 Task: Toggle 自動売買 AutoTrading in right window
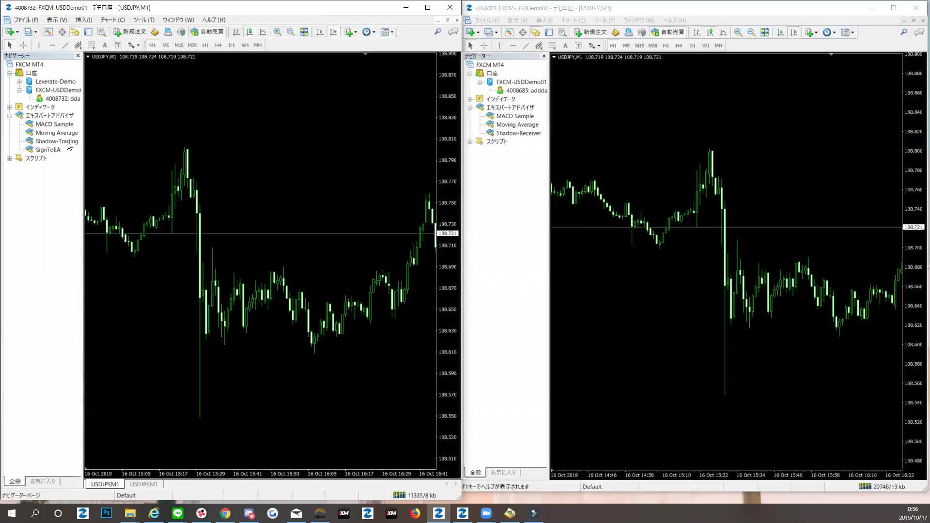coord(668,32)
